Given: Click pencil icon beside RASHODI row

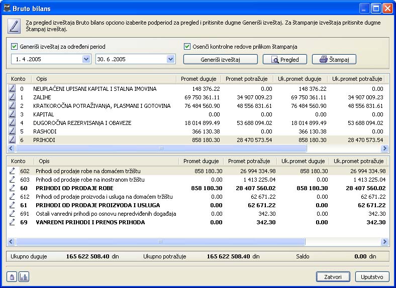Looking at the screenshot, I should tap(13, 131).
